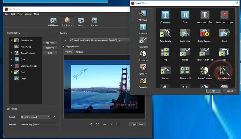The height and width of the screenshot is (139, 241).
Task: Uncheck the Date filter checkbox
Action: tap(11, 59)
